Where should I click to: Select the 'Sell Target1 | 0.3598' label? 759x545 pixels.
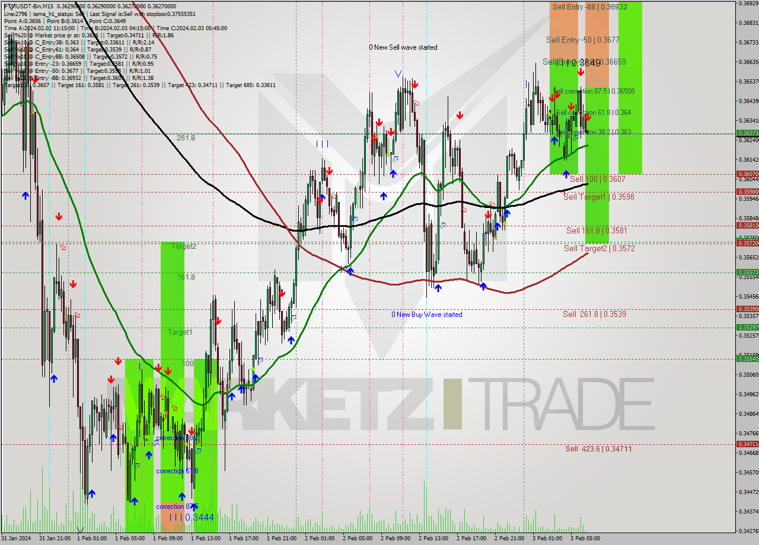pyautogui.click(x=598, y=197)
